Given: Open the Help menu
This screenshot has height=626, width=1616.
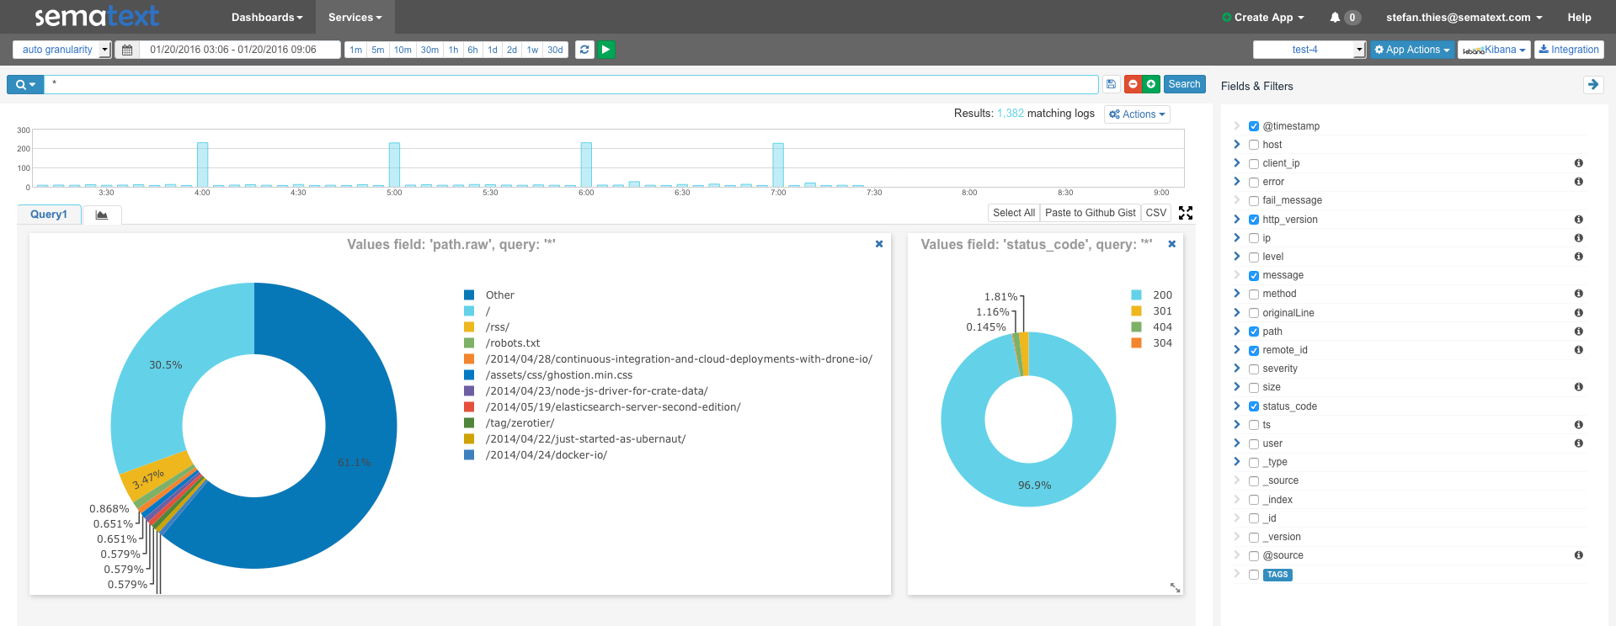Looking at the screenshot, I should pos(1579,17).
